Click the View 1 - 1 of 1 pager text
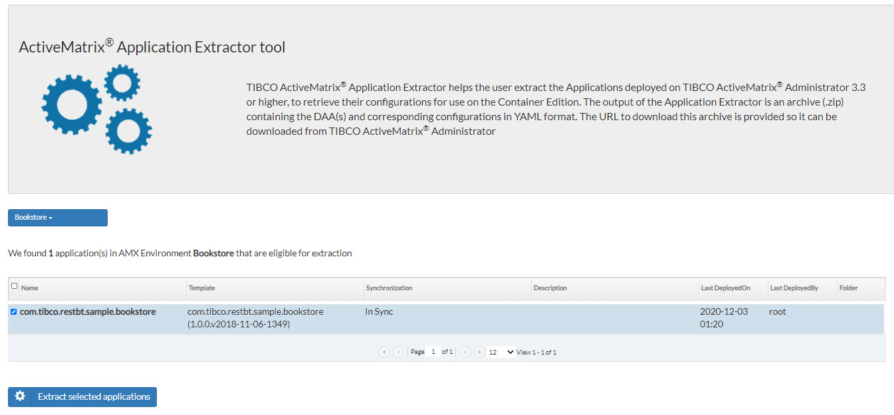 coord(536,352)
